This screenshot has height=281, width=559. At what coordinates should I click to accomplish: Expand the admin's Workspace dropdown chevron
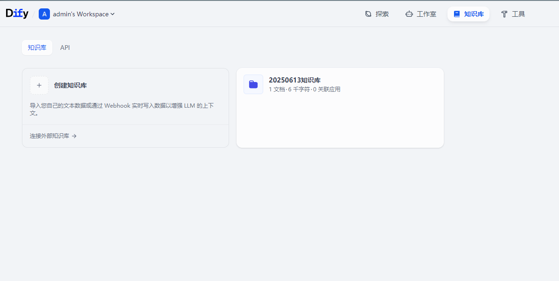point(112,14)
